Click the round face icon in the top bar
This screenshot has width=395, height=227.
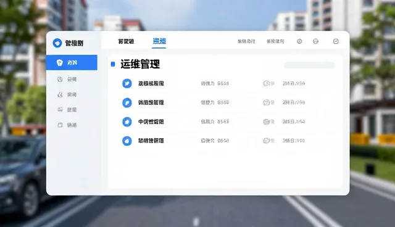[315, 41]
